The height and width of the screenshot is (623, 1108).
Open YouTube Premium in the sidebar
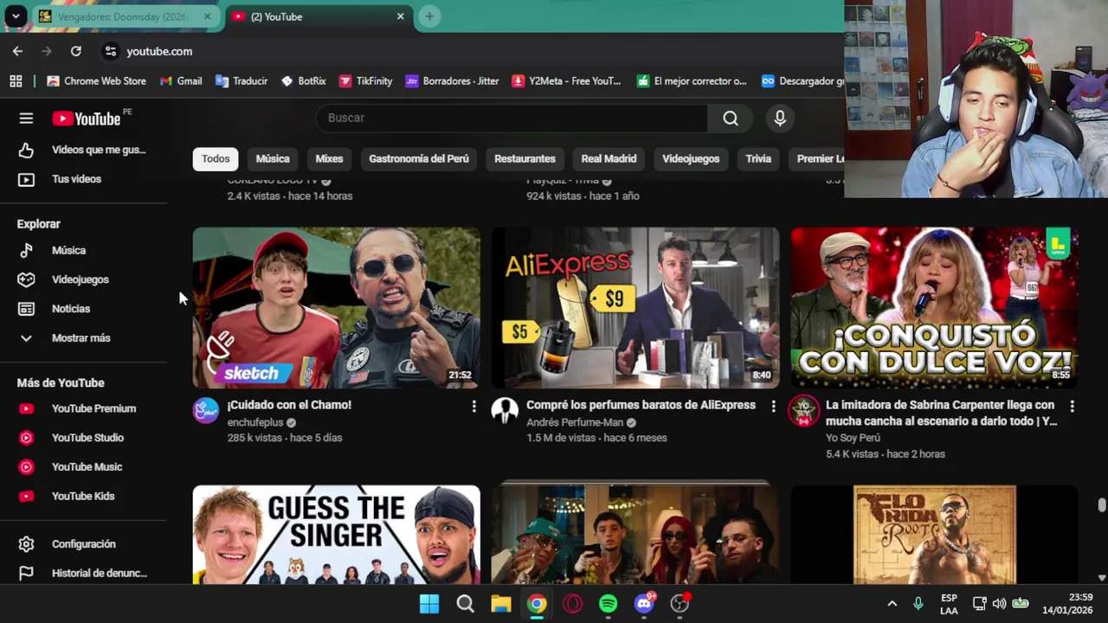pyautogui.click(x=93, y=408)
